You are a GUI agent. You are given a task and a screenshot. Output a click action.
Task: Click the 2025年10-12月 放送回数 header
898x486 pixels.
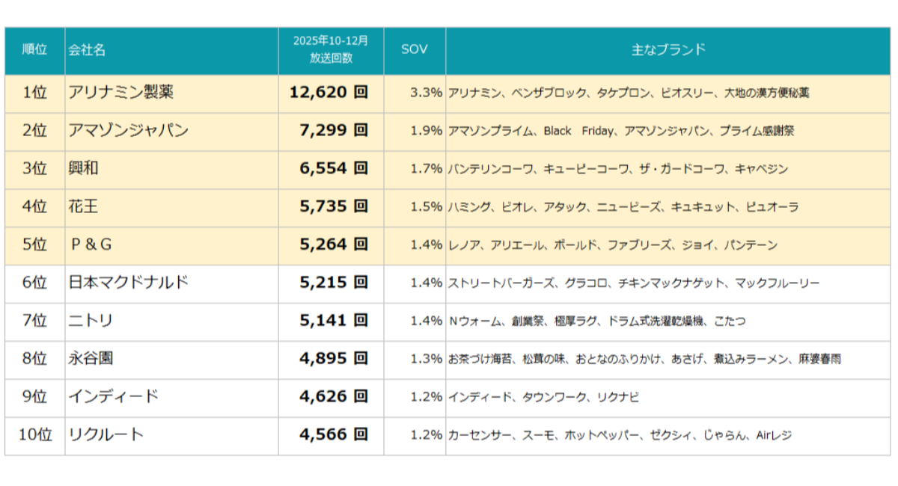[x=331, y=49]
